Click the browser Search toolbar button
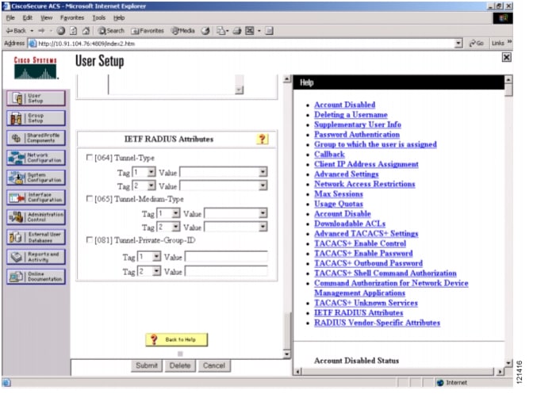 pos(111,31)
